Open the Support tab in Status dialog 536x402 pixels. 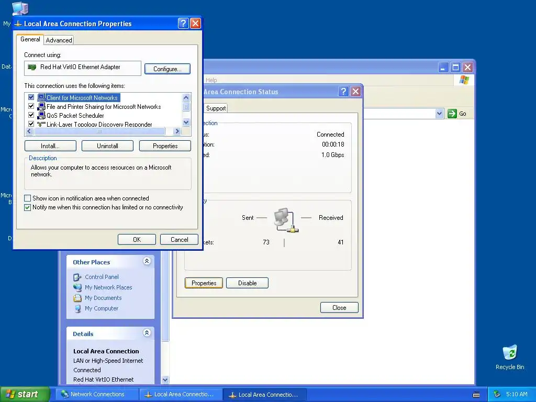pos(216,108)
